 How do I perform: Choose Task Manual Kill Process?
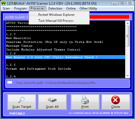pyautogui.click(x=59, y=21)
